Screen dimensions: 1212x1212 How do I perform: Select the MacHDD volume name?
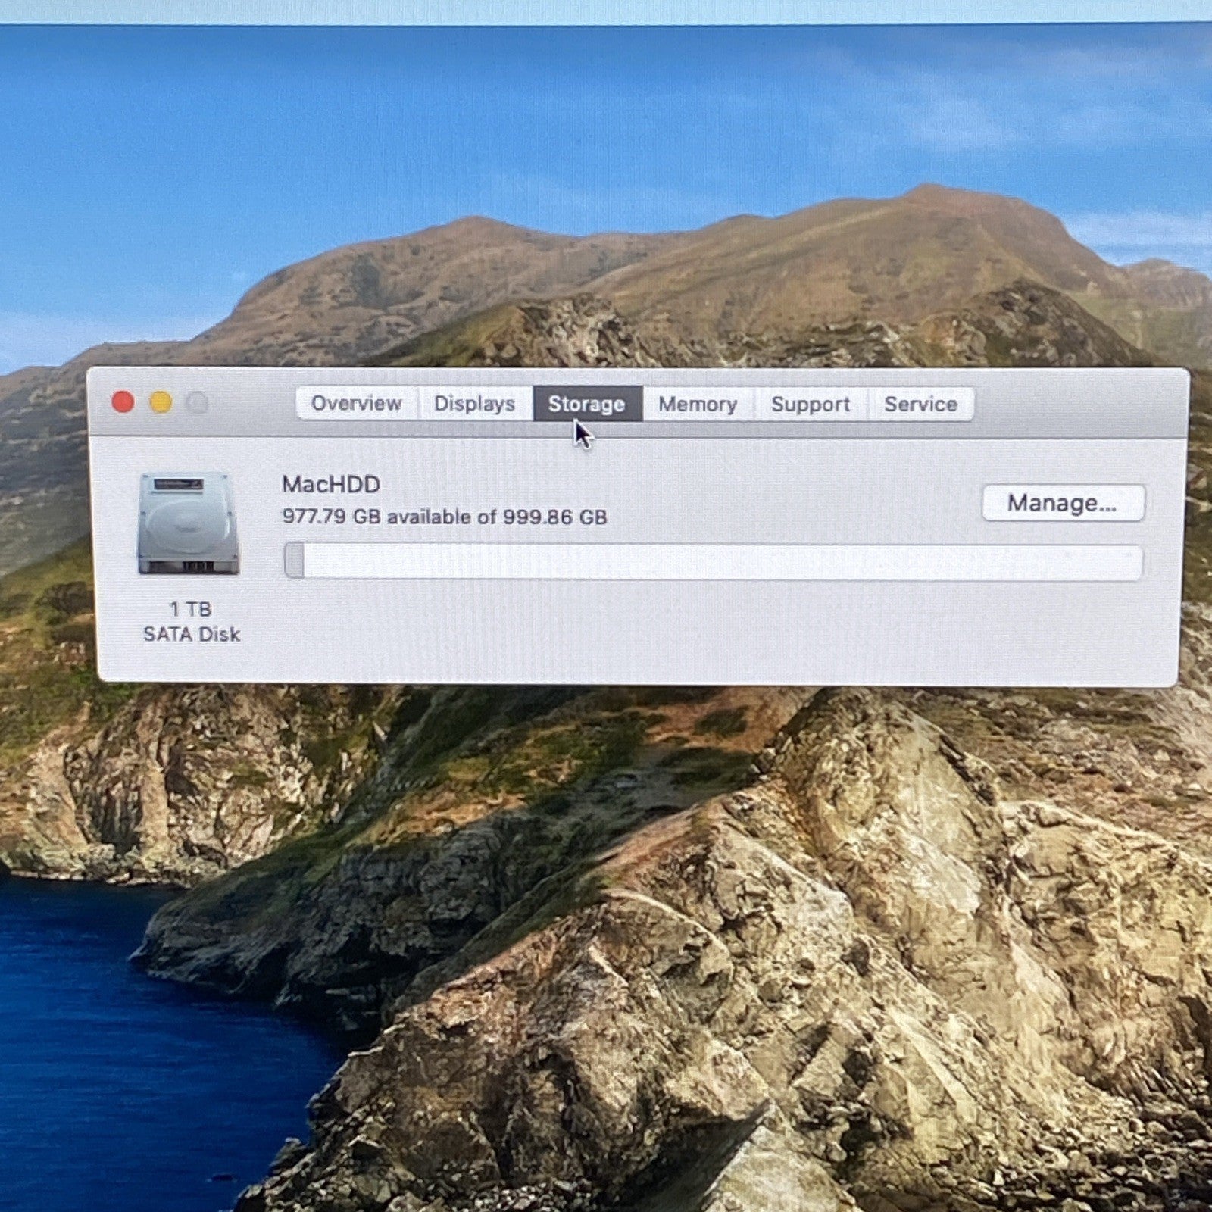pyautogui.click(x=331, y=484)
